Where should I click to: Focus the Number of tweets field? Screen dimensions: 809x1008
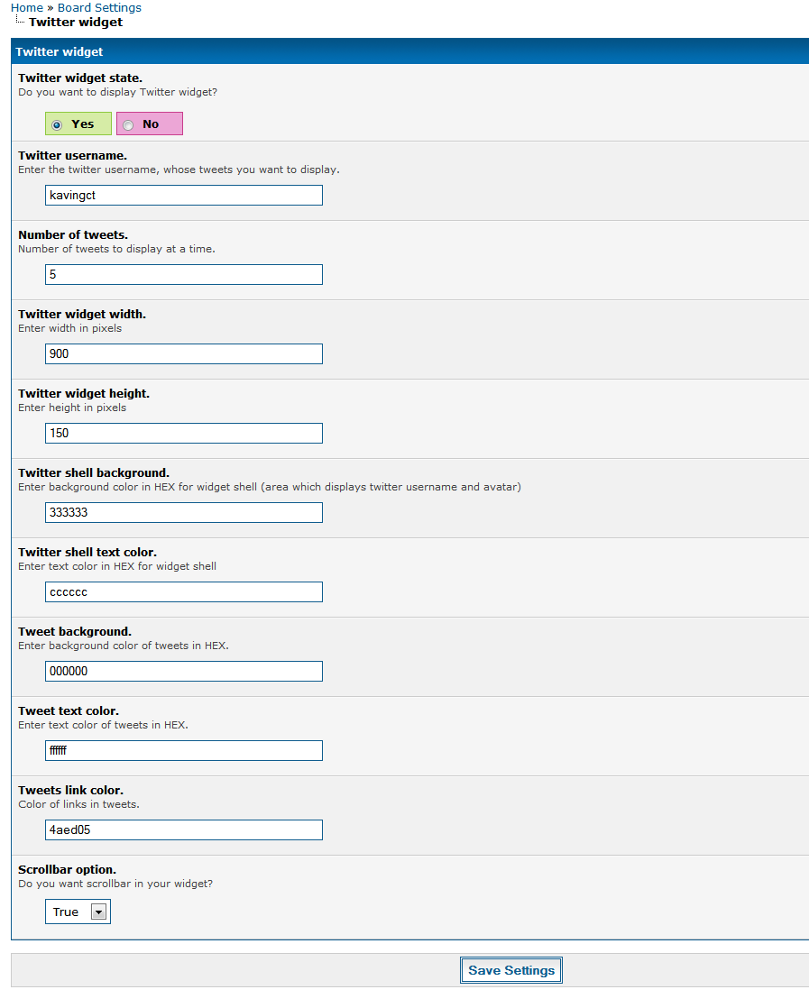(x=184, y=274)
